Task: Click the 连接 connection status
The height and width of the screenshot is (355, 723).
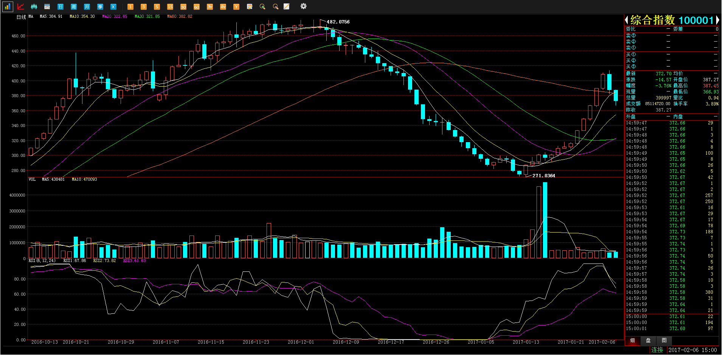Action: point(657,350)
